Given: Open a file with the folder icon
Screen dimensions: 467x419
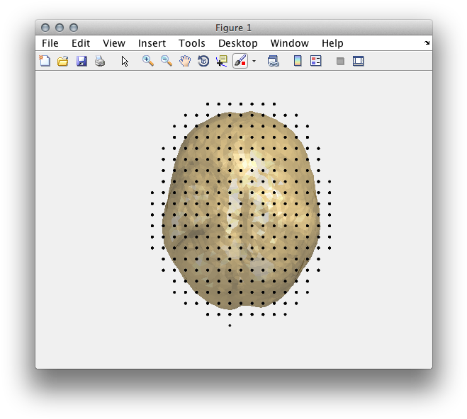Looking at the screenshot, I should [63, 61].
